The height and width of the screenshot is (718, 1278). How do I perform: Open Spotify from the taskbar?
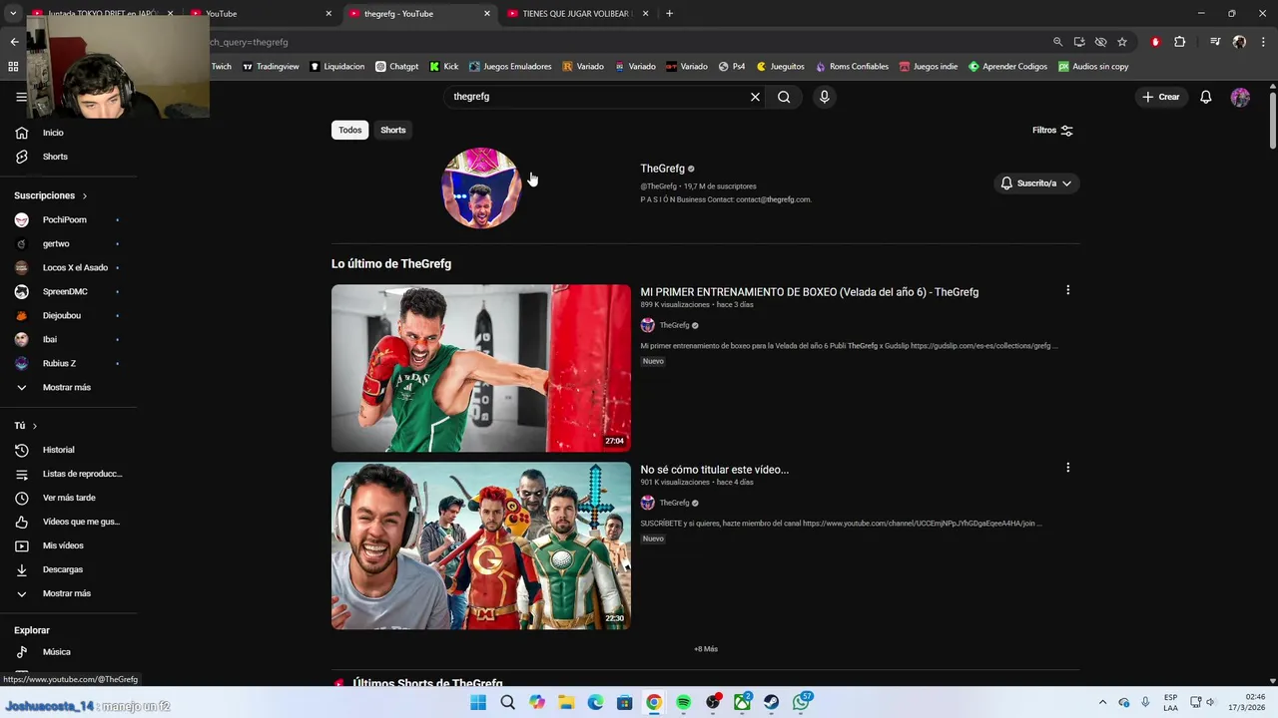[683, 703]
